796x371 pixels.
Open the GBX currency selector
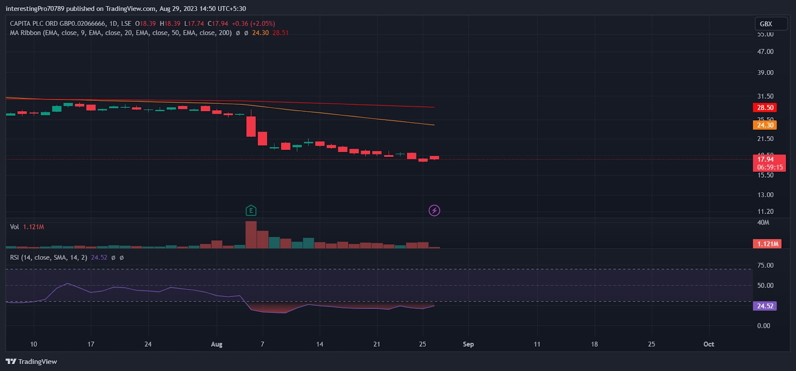(771, 24)
